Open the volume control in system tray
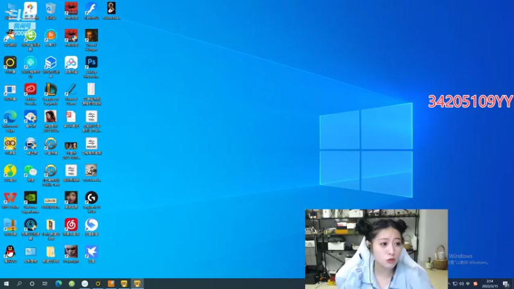This screenshot has height=289, width=514. coord(461,284)
